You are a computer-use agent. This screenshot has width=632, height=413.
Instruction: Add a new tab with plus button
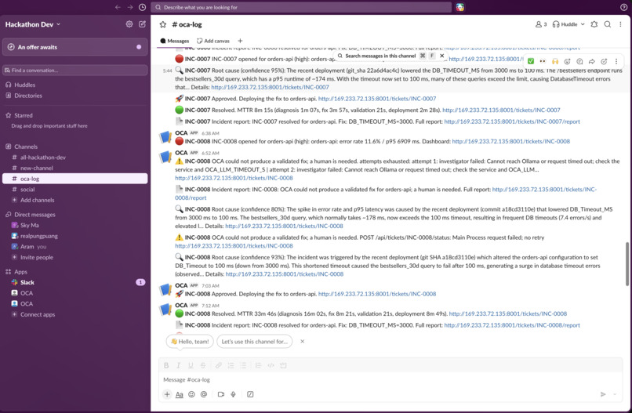click(x=240, y=41)
